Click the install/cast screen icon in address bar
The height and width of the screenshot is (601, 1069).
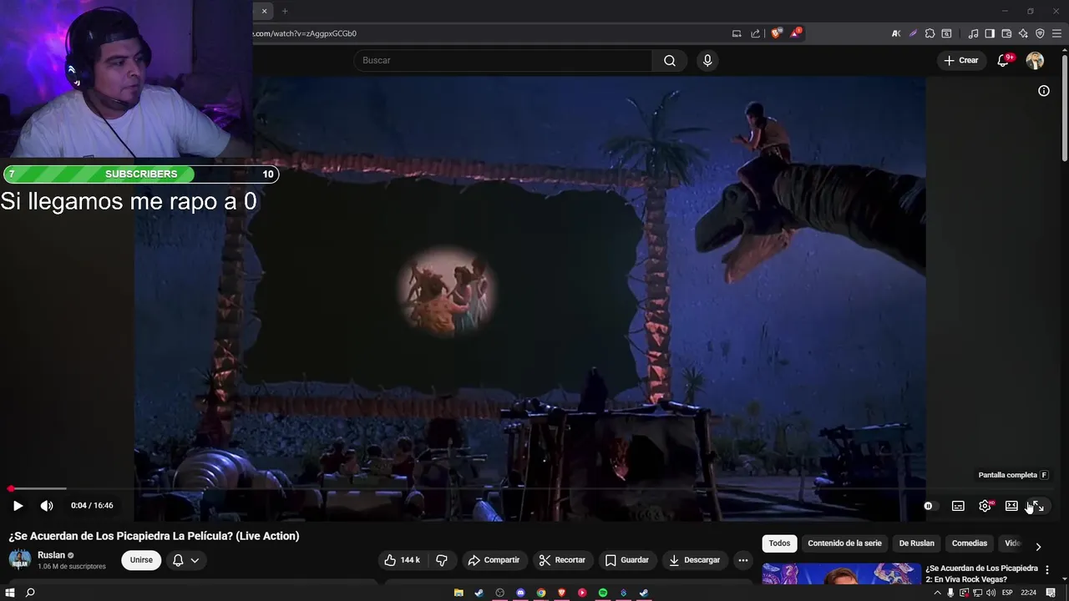(737, 33)
